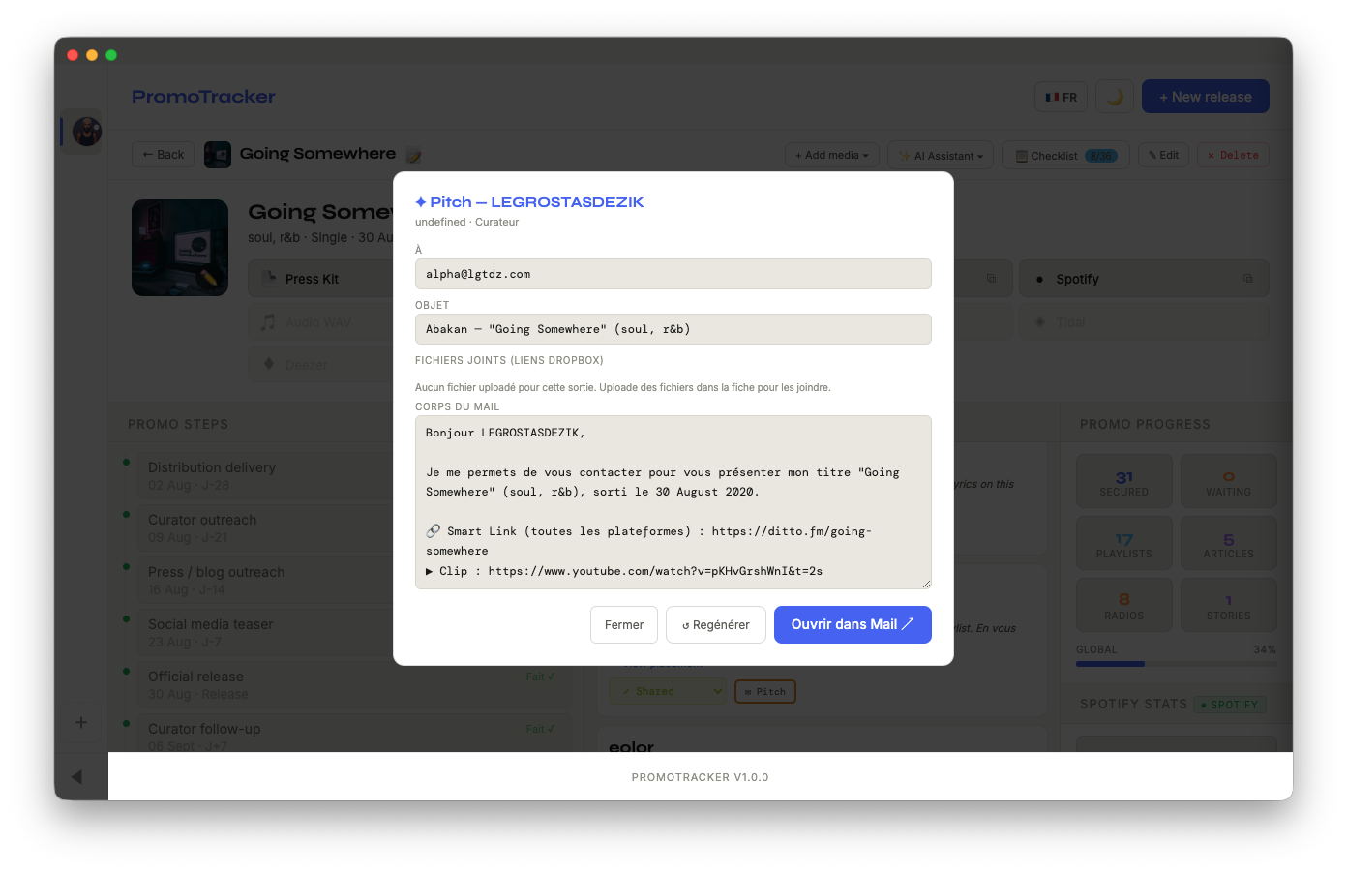Click the Global progress bar

1176,664
